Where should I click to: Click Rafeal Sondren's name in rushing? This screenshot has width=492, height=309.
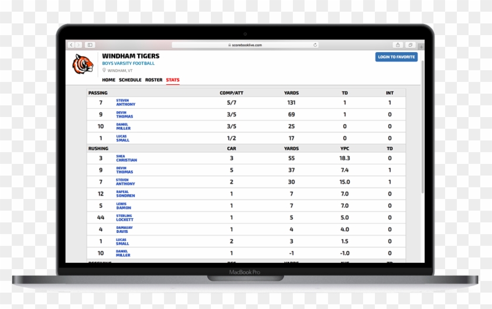[125, 194]
